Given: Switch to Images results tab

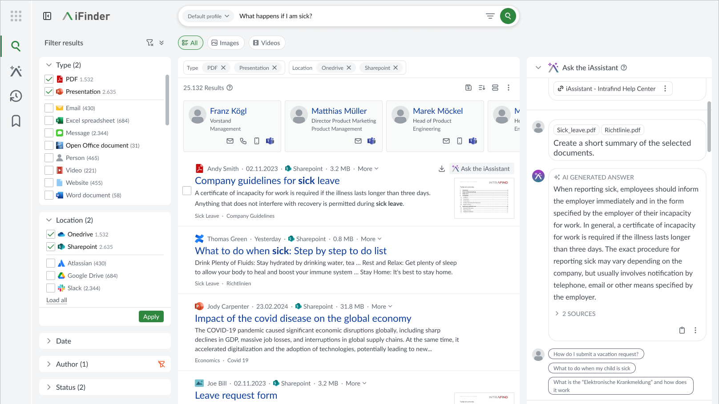Looking at the screenshot, I should pos(226,43).
